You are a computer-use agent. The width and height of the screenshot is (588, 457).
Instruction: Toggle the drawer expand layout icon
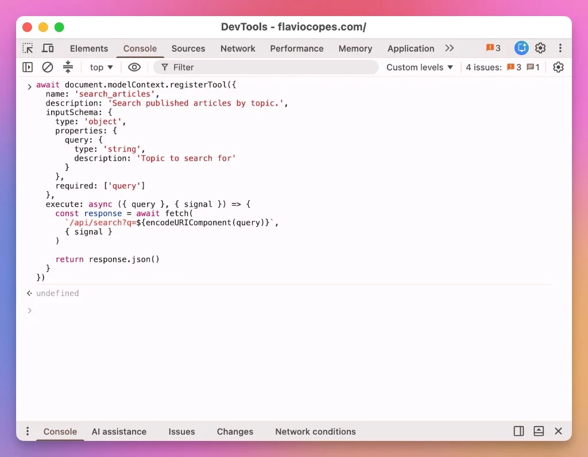pyautogui.click(x=539, y=431)
